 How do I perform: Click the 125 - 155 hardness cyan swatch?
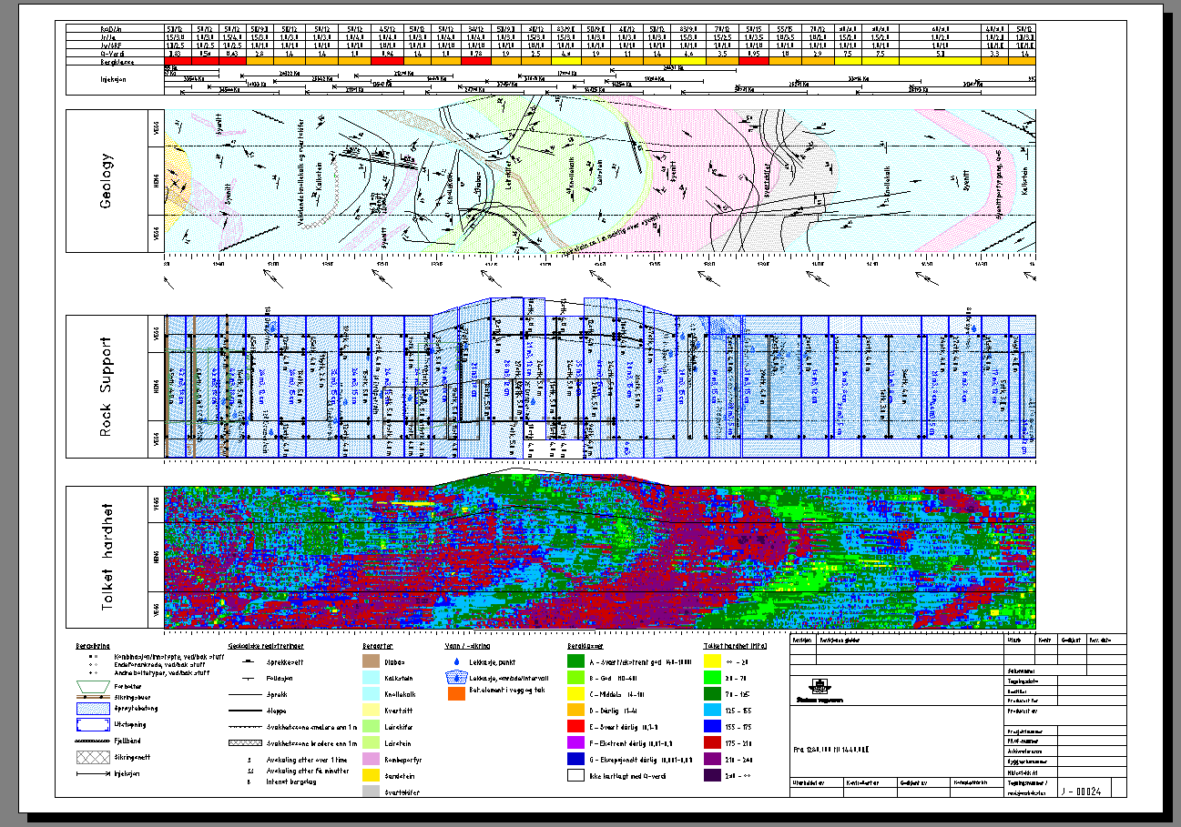click(712, 710)
